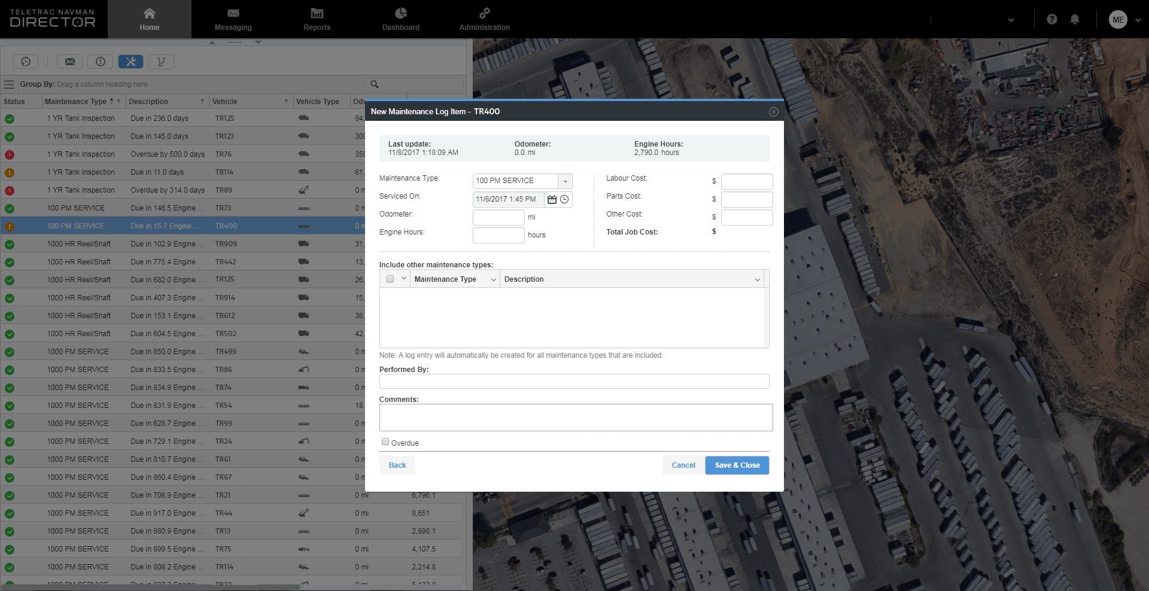This screenshot has height=591, width=1149.
Task: Click the alerts exclamation toolbar icon
Action: [101, 62]
